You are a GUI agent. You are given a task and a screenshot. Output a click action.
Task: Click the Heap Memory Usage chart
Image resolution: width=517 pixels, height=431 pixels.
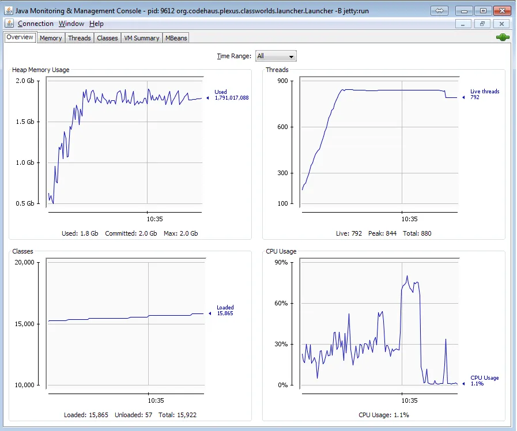(125, 142)
